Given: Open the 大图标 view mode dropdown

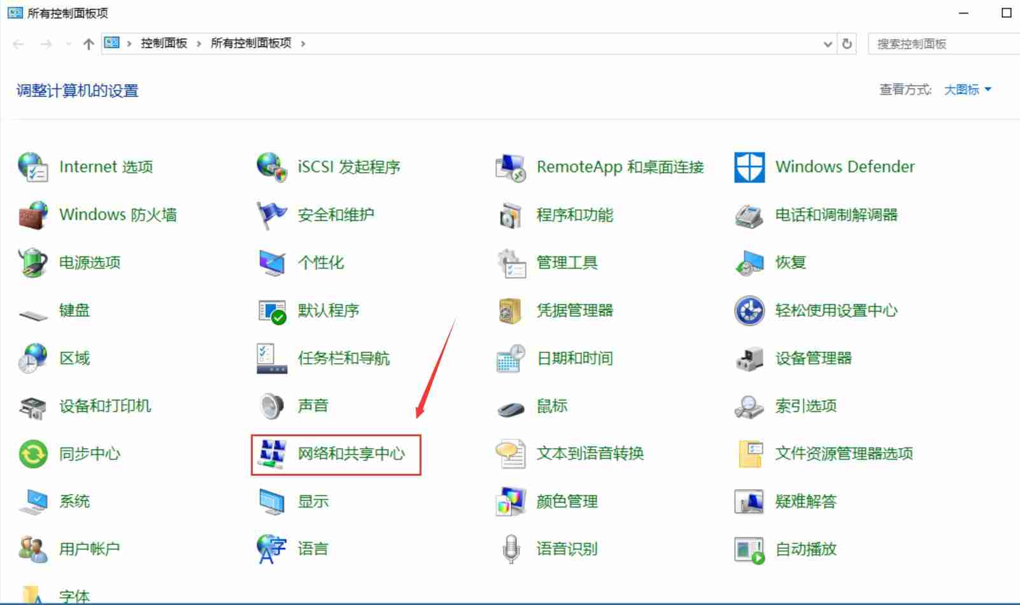Looking at the screenshot, I should pyautogui.click(x=967, y=90).
